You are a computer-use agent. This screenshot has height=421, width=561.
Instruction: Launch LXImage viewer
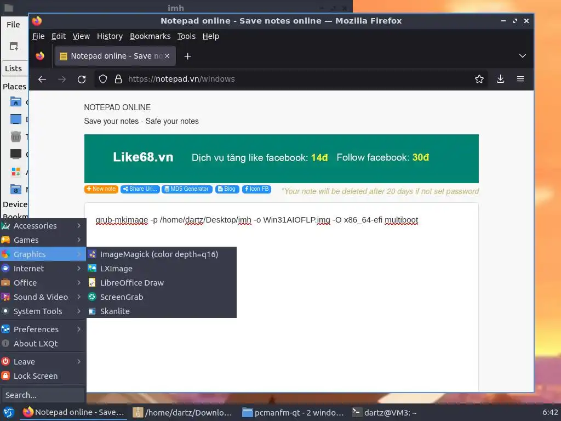tap(162, 269)
